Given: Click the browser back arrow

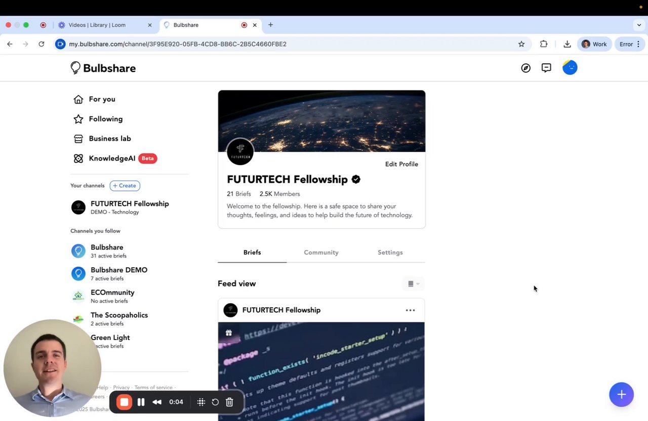Looking at the screenshot, I should pos(10,44).
